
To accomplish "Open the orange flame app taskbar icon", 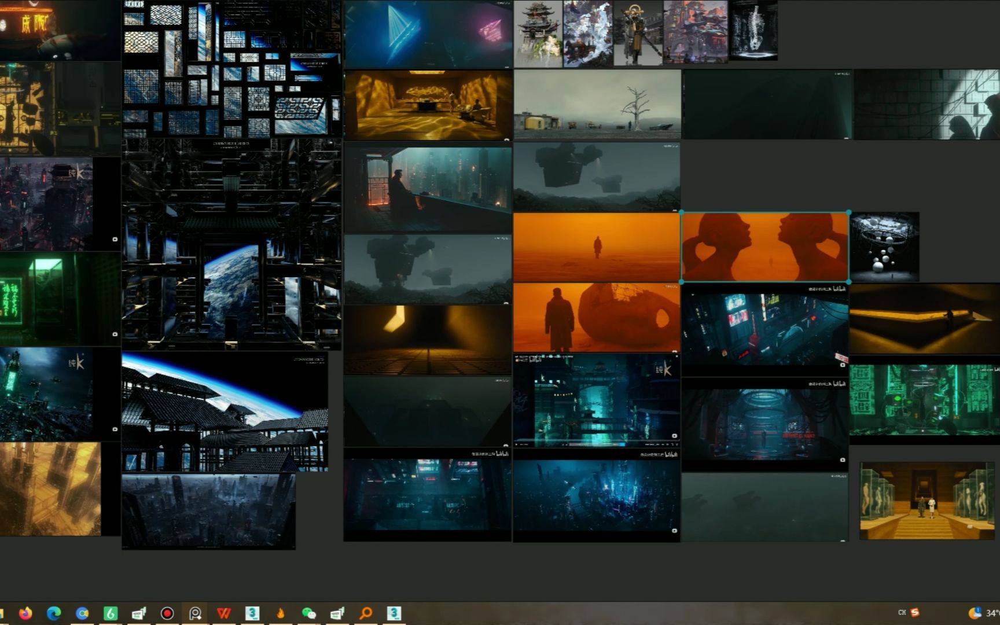I will coord(281,613).
